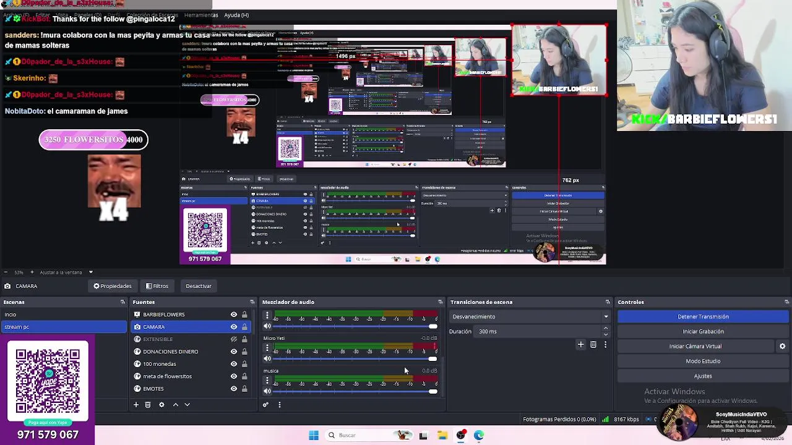Move selected source down
The width and height of the screenshot is (792, 445).
[x=187, y=405]
